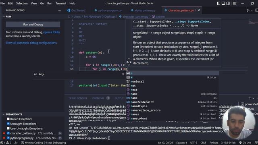258x145 pixels.
Task: Close the character_pattern.py editor tab
Action: pyautogui.click(x=199, y=10)
